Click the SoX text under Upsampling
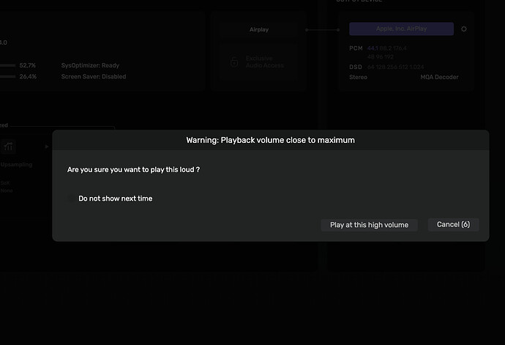This screenshot has height=345, width=505. [x=5, y=183]
